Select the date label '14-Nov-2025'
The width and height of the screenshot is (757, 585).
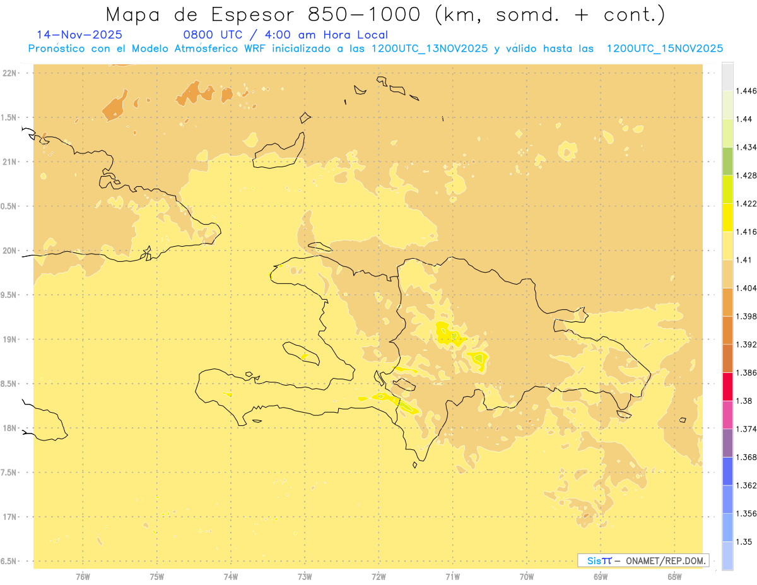coord(79,35)
